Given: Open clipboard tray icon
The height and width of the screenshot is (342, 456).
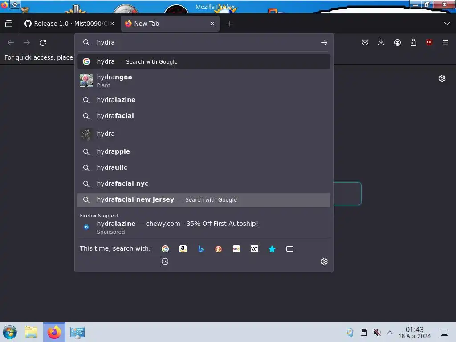Looking at the screenshot, I should tap(364, 332).
